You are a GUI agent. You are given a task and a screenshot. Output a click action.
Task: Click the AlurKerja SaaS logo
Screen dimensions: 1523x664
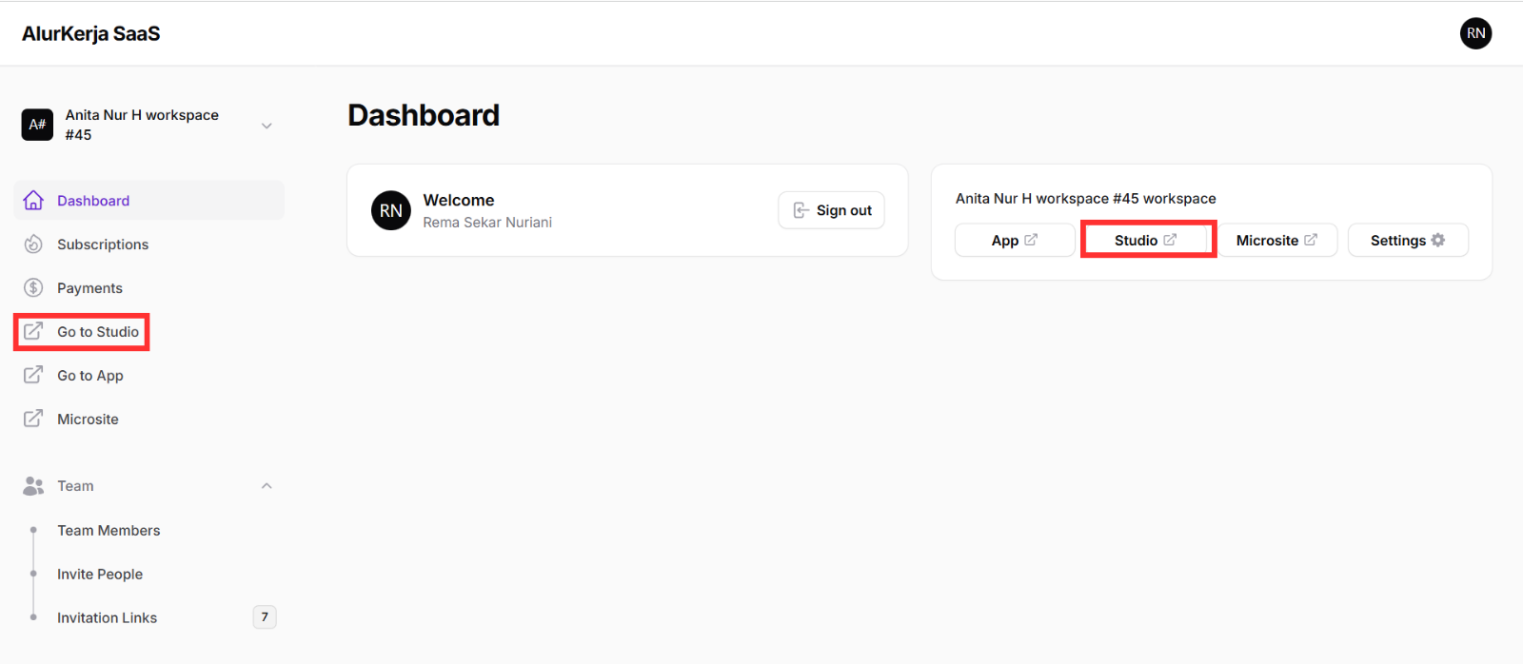90,33
